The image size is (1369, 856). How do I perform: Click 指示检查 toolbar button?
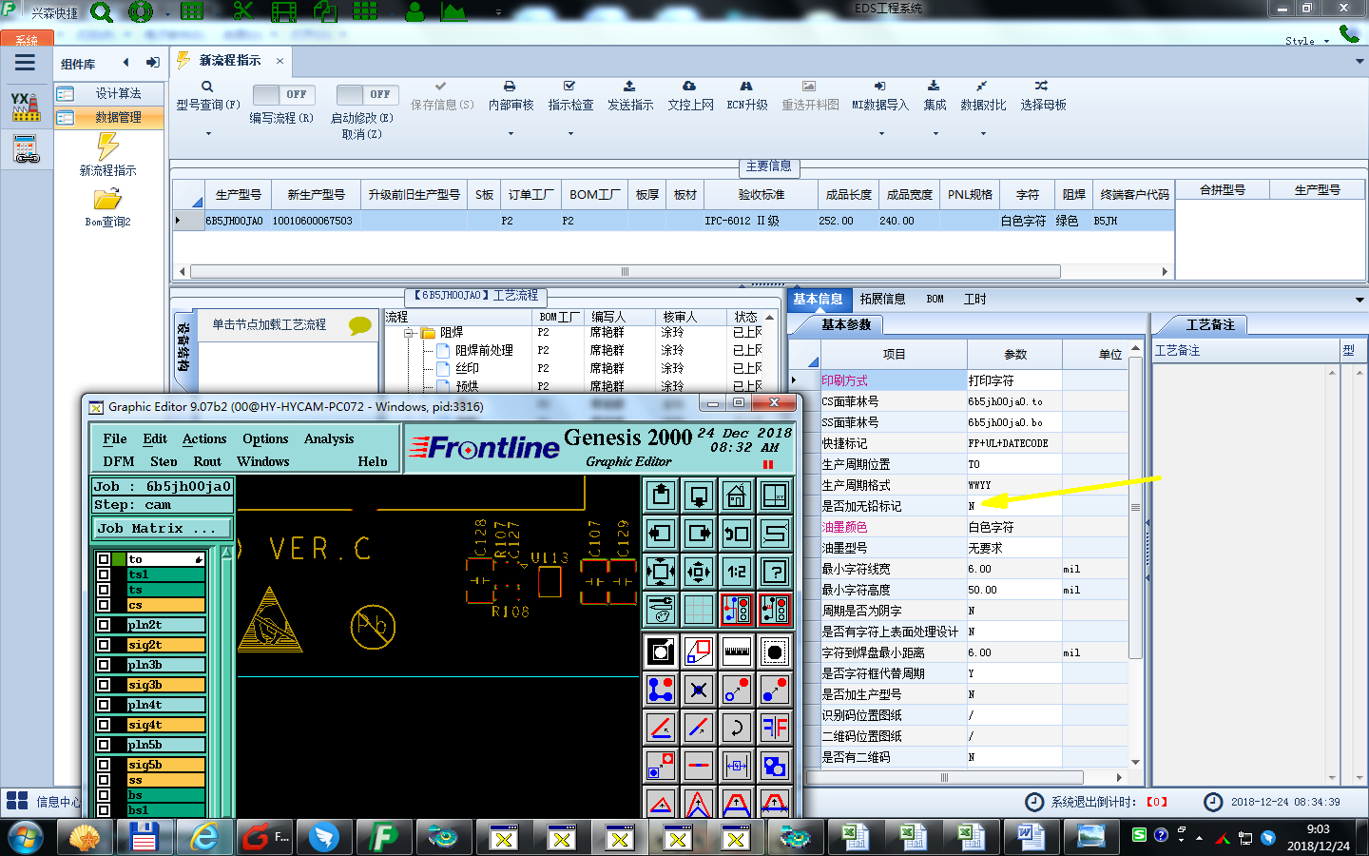(x=570, y=96)
